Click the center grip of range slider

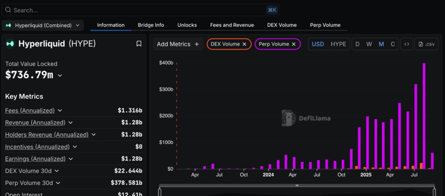pyautogui.click(x=297, y=185)
